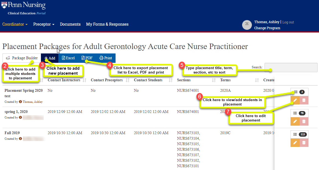Export placement list to Excel
The width and height of the screenshot is (319, 170).
tap(68, 58)
